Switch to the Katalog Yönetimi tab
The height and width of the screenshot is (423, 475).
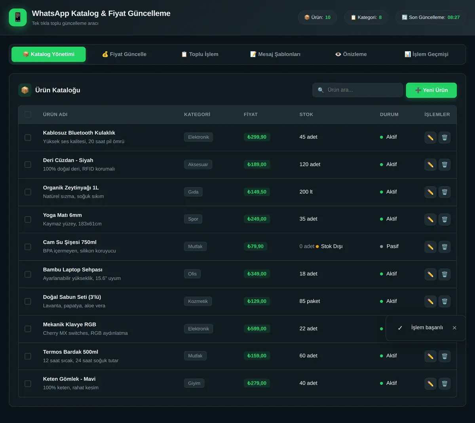tap(49, 54)
